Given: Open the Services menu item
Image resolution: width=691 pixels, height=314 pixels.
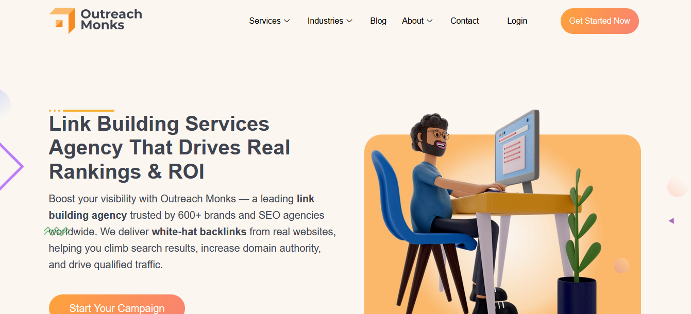Looking at the screenshot, I should pyautogui.click(x=265, y=21).
